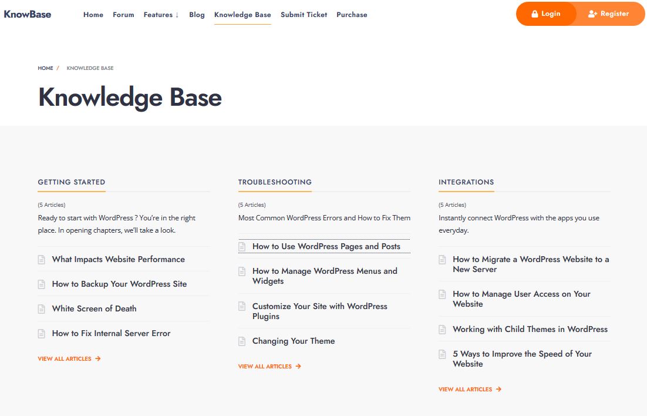Open article How to Backup Your WordPress Site
Image resolution: width=647 pixels, height=416 pixels.
point(119,284)
